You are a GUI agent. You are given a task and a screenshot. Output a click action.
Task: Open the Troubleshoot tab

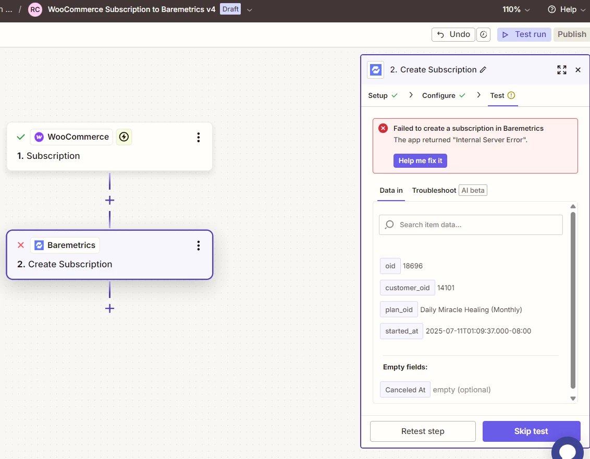[434, 190]
